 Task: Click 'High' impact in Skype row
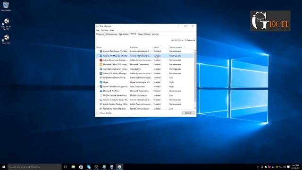coord(171,82)
